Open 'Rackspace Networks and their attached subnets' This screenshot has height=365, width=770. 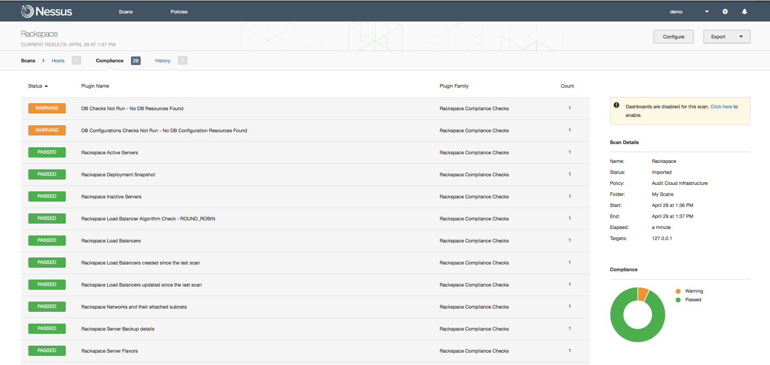tap(306, 307)
